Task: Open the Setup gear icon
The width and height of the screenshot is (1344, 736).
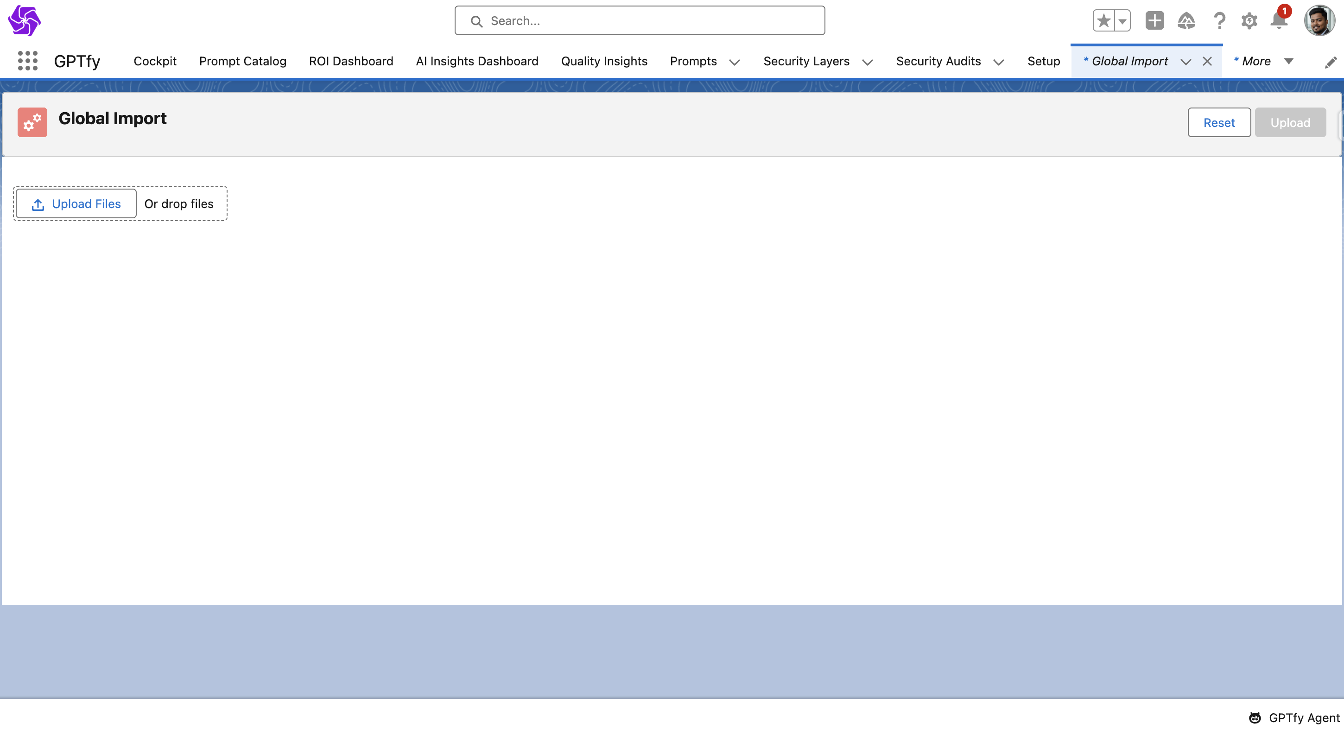Action: pos(1249,21)
